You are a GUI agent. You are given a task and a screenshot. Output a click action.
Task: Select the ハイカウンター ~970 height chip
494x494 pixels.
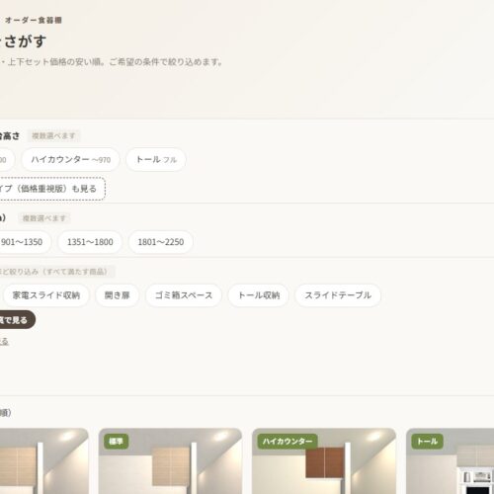point(70,160)
